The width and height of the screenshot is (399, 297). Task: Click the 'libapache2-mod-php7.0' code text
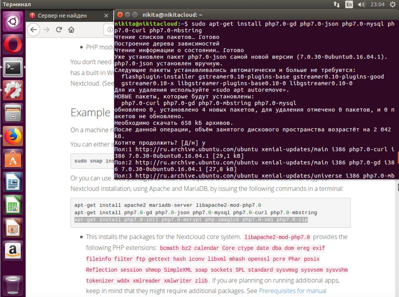coord(277,237)
